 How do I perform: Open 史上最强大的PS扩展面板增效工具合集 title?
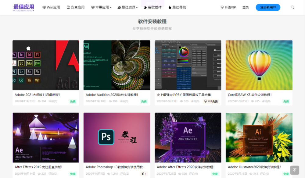click(x=184, y=95)
